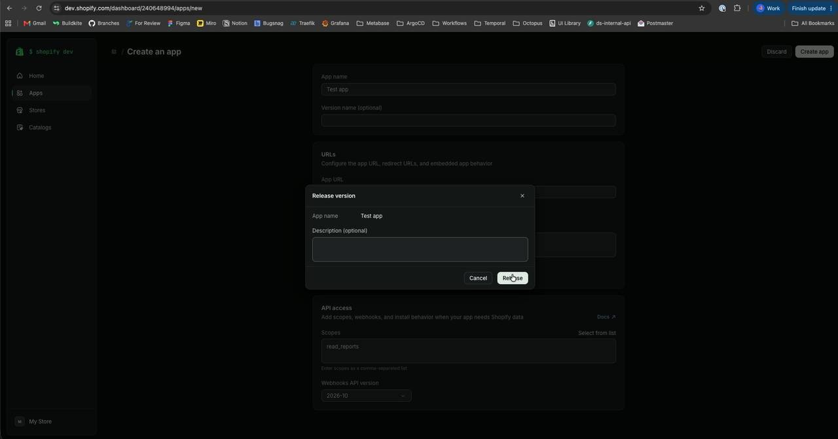This screenshot has height=439, width=838.
Task: Open the All Bookmarks folder
Action: (813, 24)
